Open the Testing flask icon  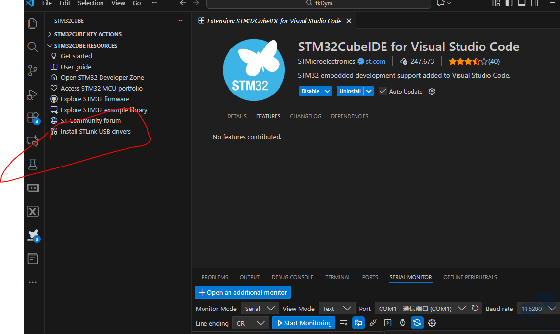(x=33, y=165)
